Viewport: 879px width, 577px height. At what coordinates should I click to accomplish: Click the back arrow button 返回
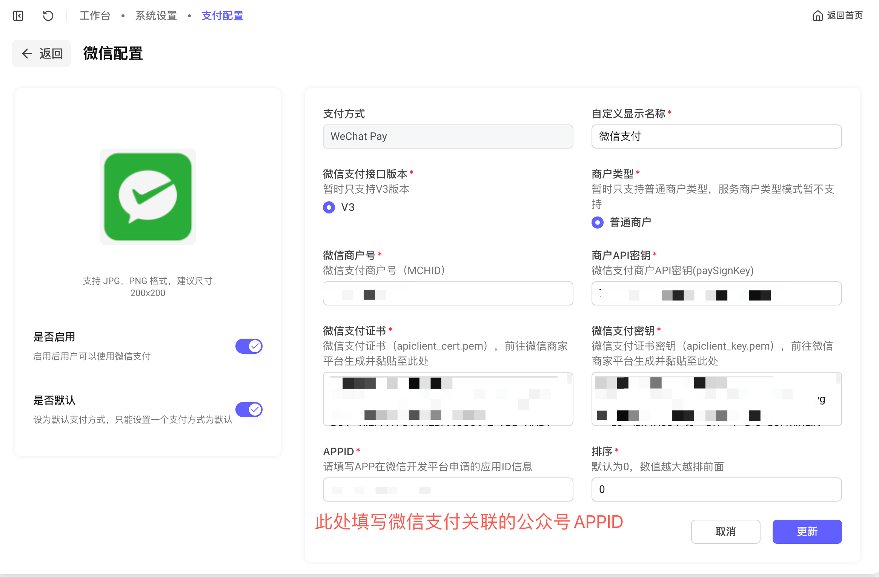pyautogui.click(x=41, y=54)
